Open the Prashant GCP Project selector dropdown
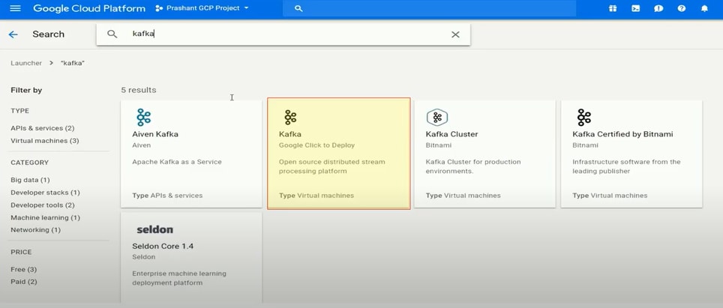 click(202, 8)
